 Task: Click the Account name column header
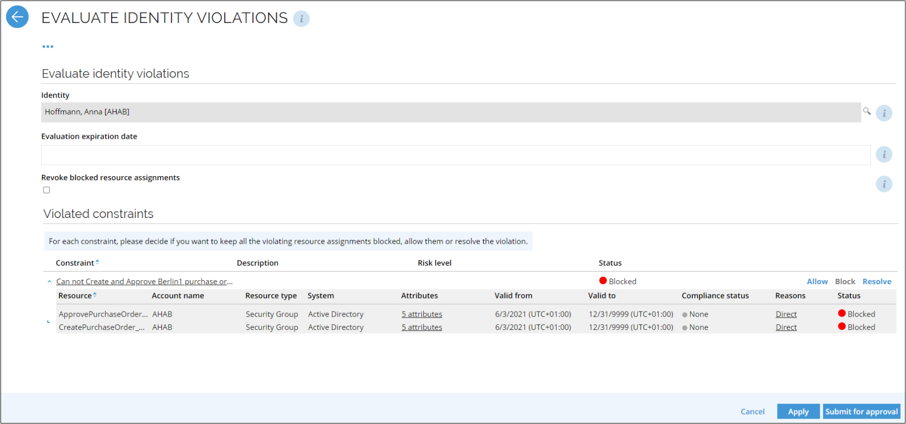point(178,296)
